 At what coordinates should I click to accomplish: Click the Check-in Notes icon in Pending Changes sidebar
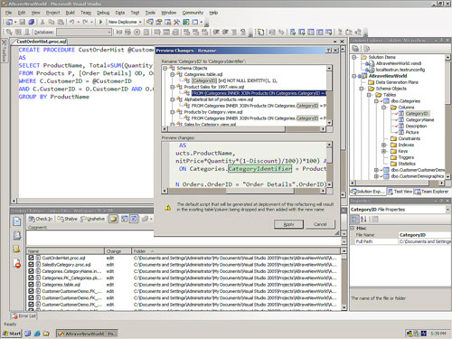(x=16, y=249)
